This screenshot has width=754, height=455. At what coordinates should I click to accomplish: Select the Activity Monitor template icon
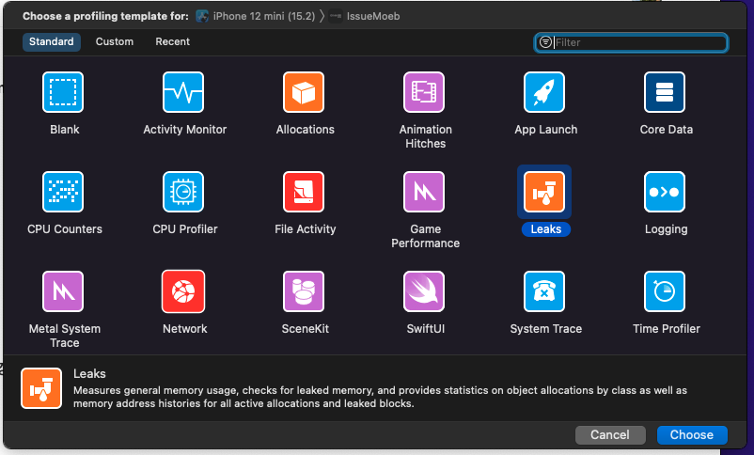click(x=183, y=92)
